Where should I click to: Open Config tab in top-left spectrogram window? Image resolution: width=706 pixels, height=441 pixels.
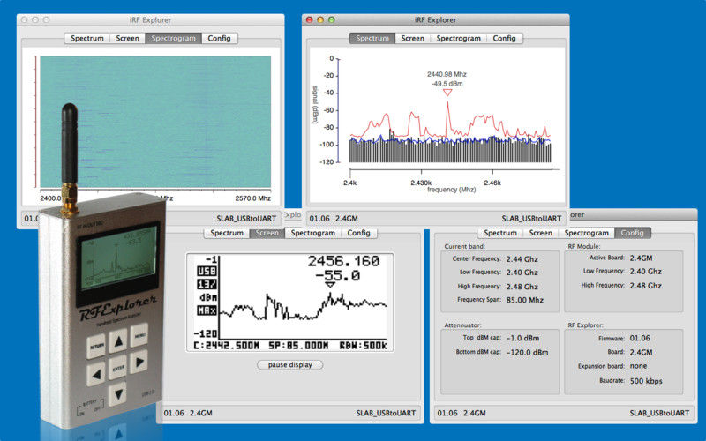point(219,38)
